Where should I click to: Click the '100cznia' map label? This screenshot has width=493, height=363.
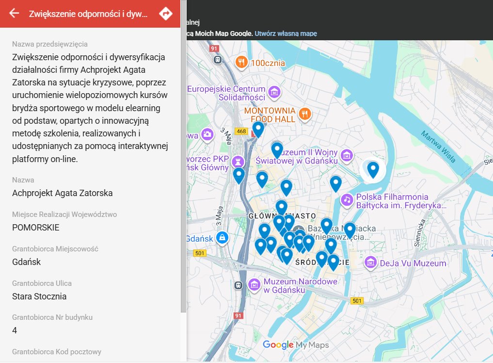(x=268, y=63)
